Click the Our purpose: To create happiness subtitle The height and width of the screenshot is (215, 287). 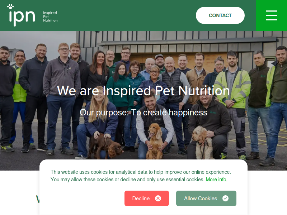coord(143,113)
